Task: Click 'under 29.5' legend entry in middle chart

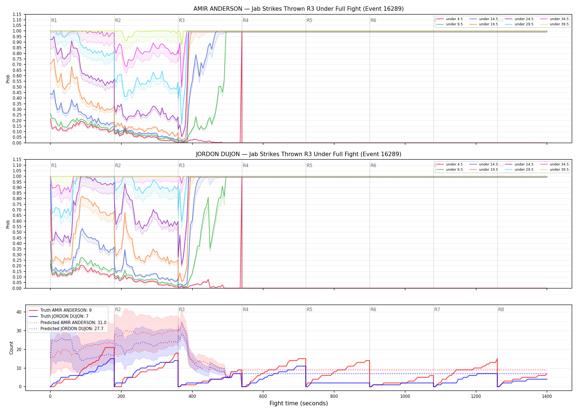Action: (x=519, y=170)
